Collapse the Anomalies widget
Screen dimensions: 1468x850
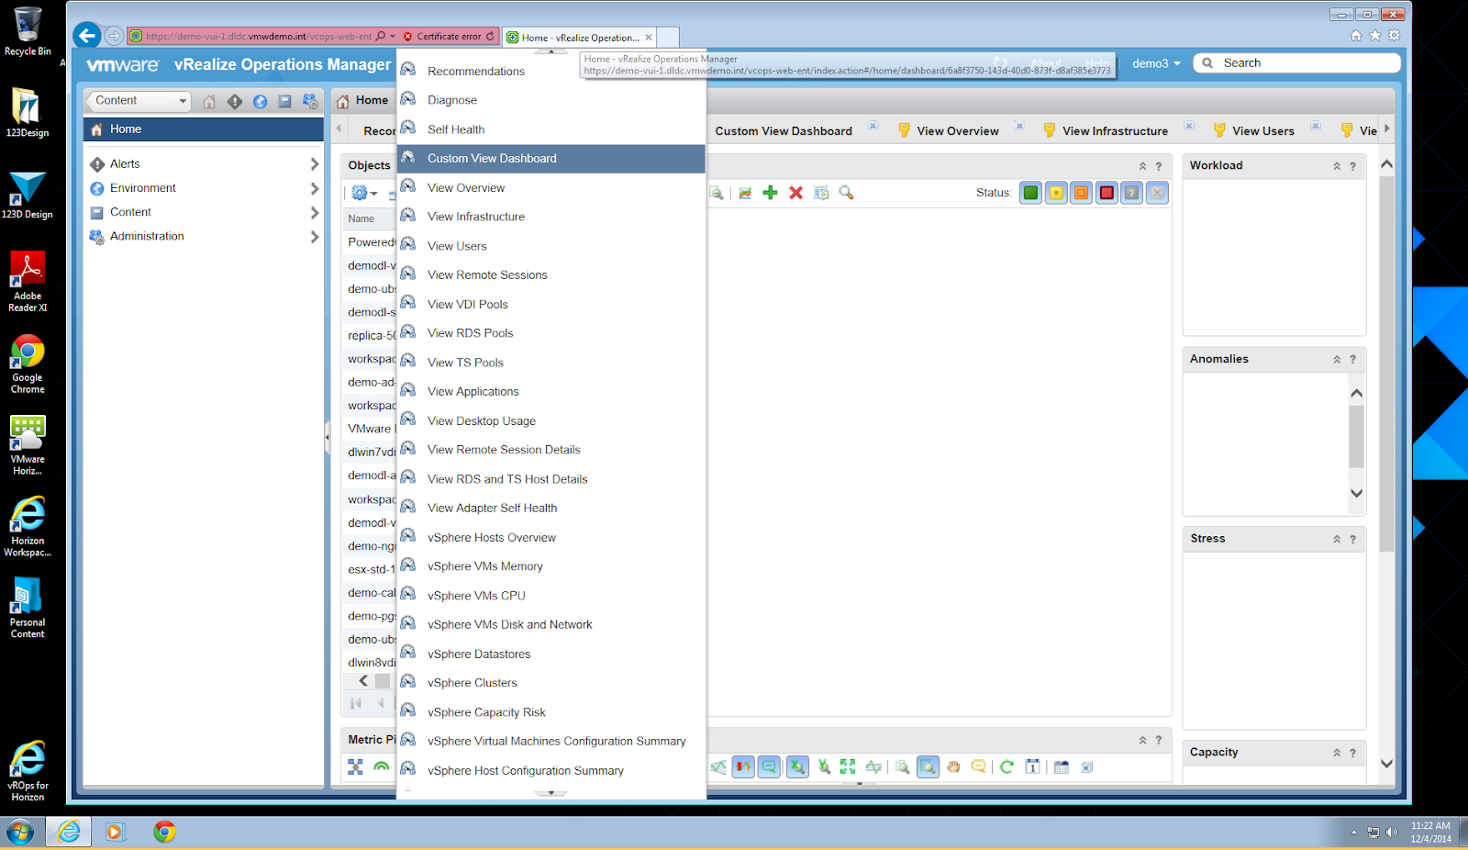click(1337, 360)
